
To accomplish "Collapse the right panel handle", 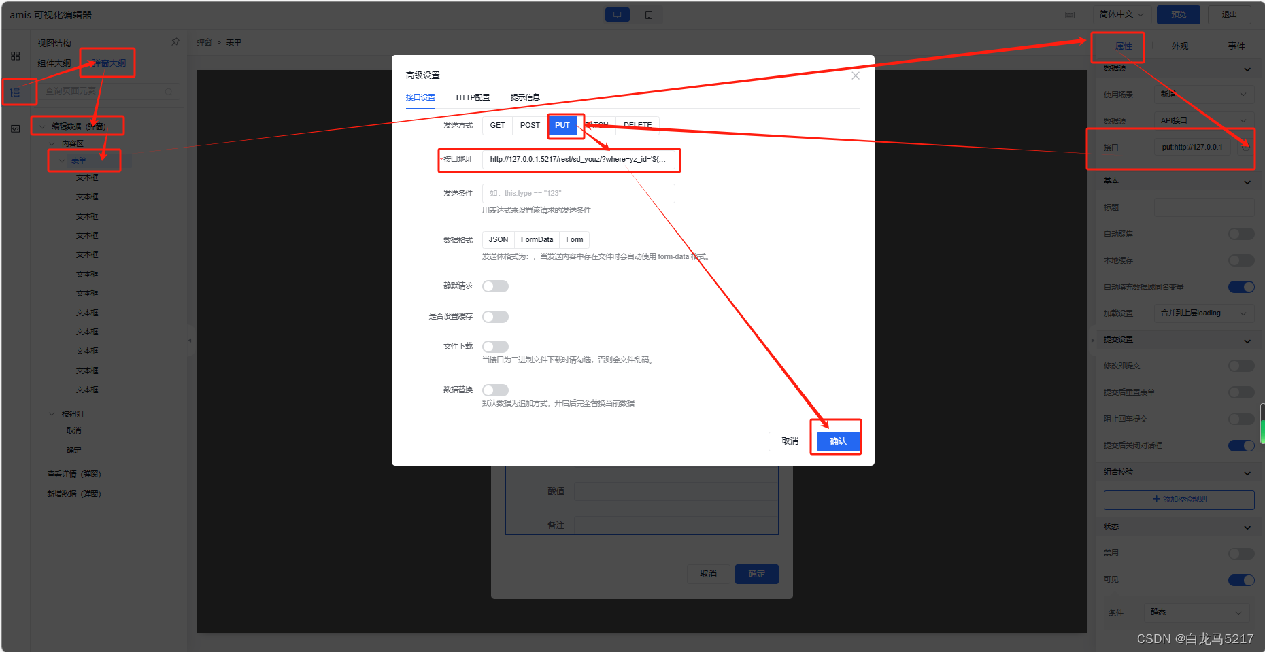I will click(x=1092, y=340).
